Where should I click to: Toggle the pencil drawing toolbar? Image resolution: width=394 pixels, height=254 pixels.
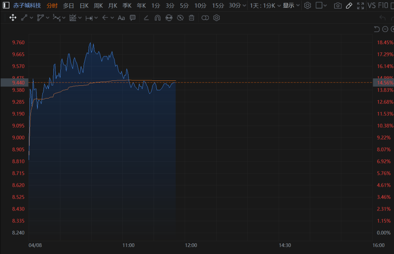(349, 5)
